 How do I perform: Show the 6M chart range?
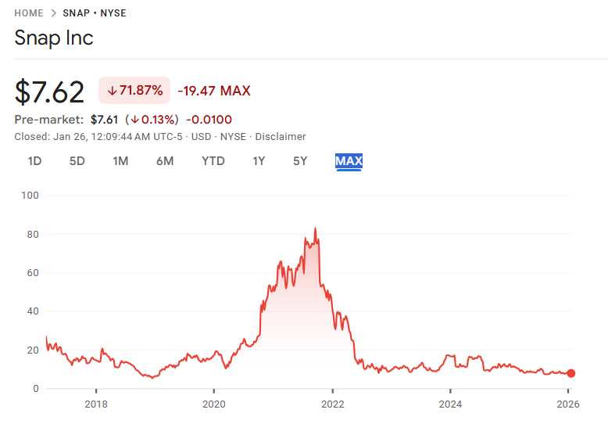click(x=165, y=161)
